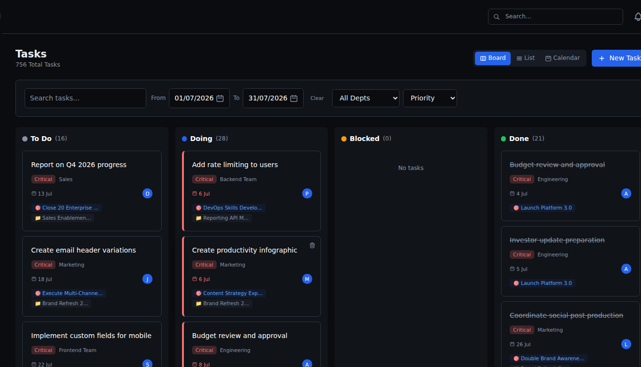This screenshot has width=641, height=367.
Task: Delete the Create productivity infographic task via trash icon
Action: (312, 245)
